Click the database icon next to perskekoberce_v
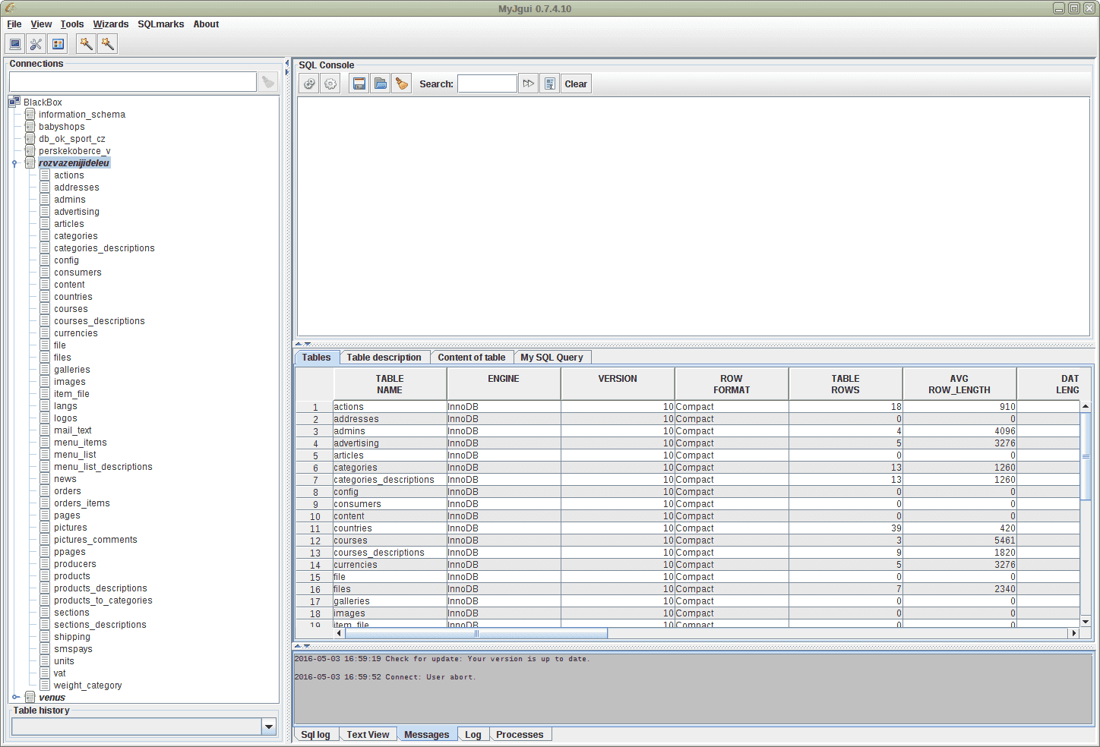1100x747 pixels. 30,150
